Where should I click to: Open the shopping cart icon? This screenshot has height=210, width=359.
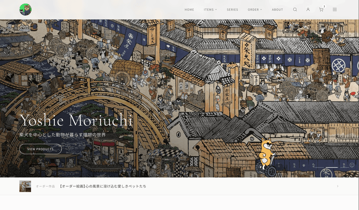click(x=321, y=9)
